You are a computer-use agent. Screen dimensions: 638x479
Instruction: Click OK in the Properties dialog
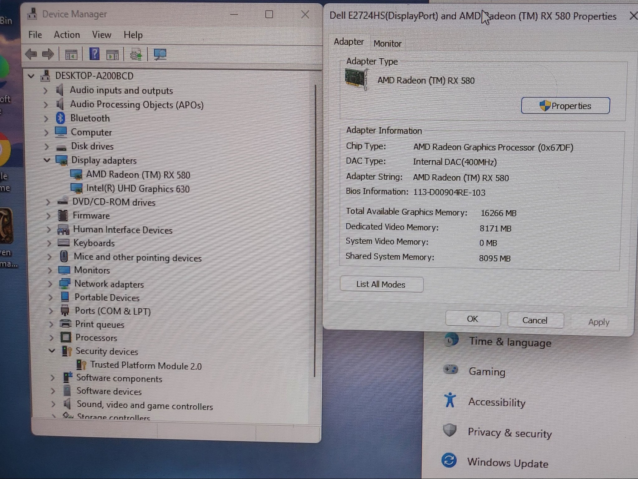(473, 319)
